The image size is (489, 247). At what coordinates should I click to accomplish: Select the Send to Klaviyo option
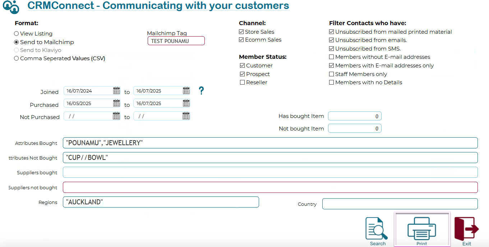(16, 50)
